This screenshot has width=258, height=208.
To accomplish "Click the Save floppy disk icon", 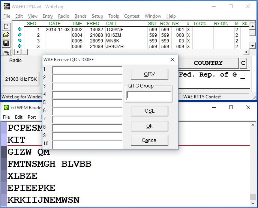I will tap(6, 43).
